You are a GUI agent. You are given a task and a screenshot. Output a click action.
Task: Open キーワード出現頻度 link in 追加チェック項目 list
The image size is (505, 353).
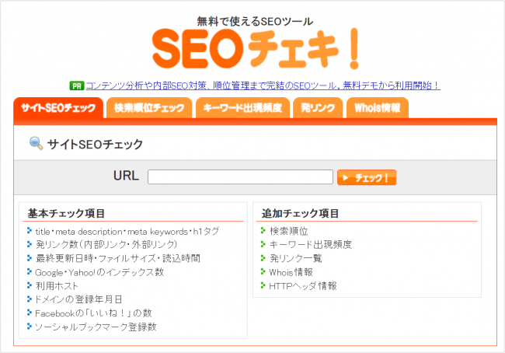[310, 245]
